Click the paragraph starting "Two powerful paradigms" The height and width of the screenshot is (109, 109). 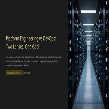34,61
